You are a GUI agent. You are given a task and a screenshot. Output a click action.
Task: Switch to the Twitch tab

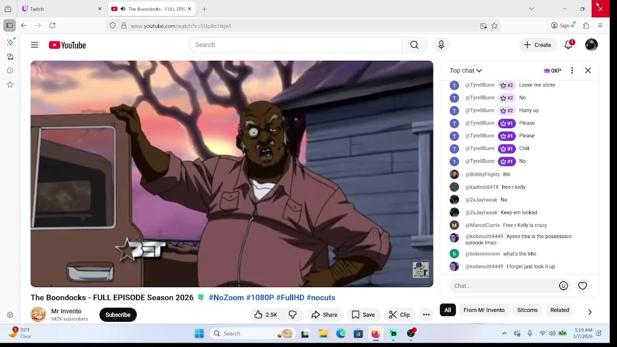click(x=62, y=9)
